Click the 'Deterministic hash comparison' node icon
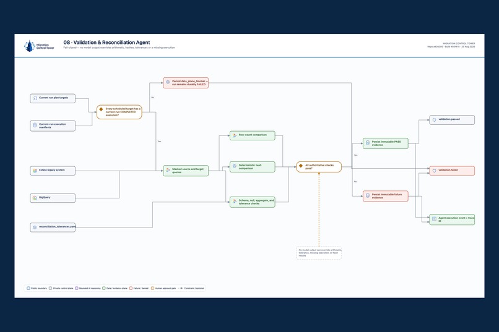 pyautogui.click(x=235, y=166)
